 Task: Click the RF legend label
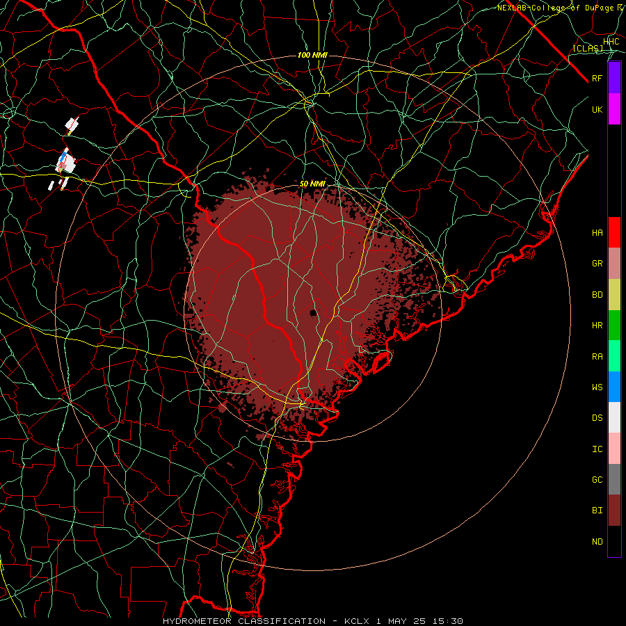[597, 78]
